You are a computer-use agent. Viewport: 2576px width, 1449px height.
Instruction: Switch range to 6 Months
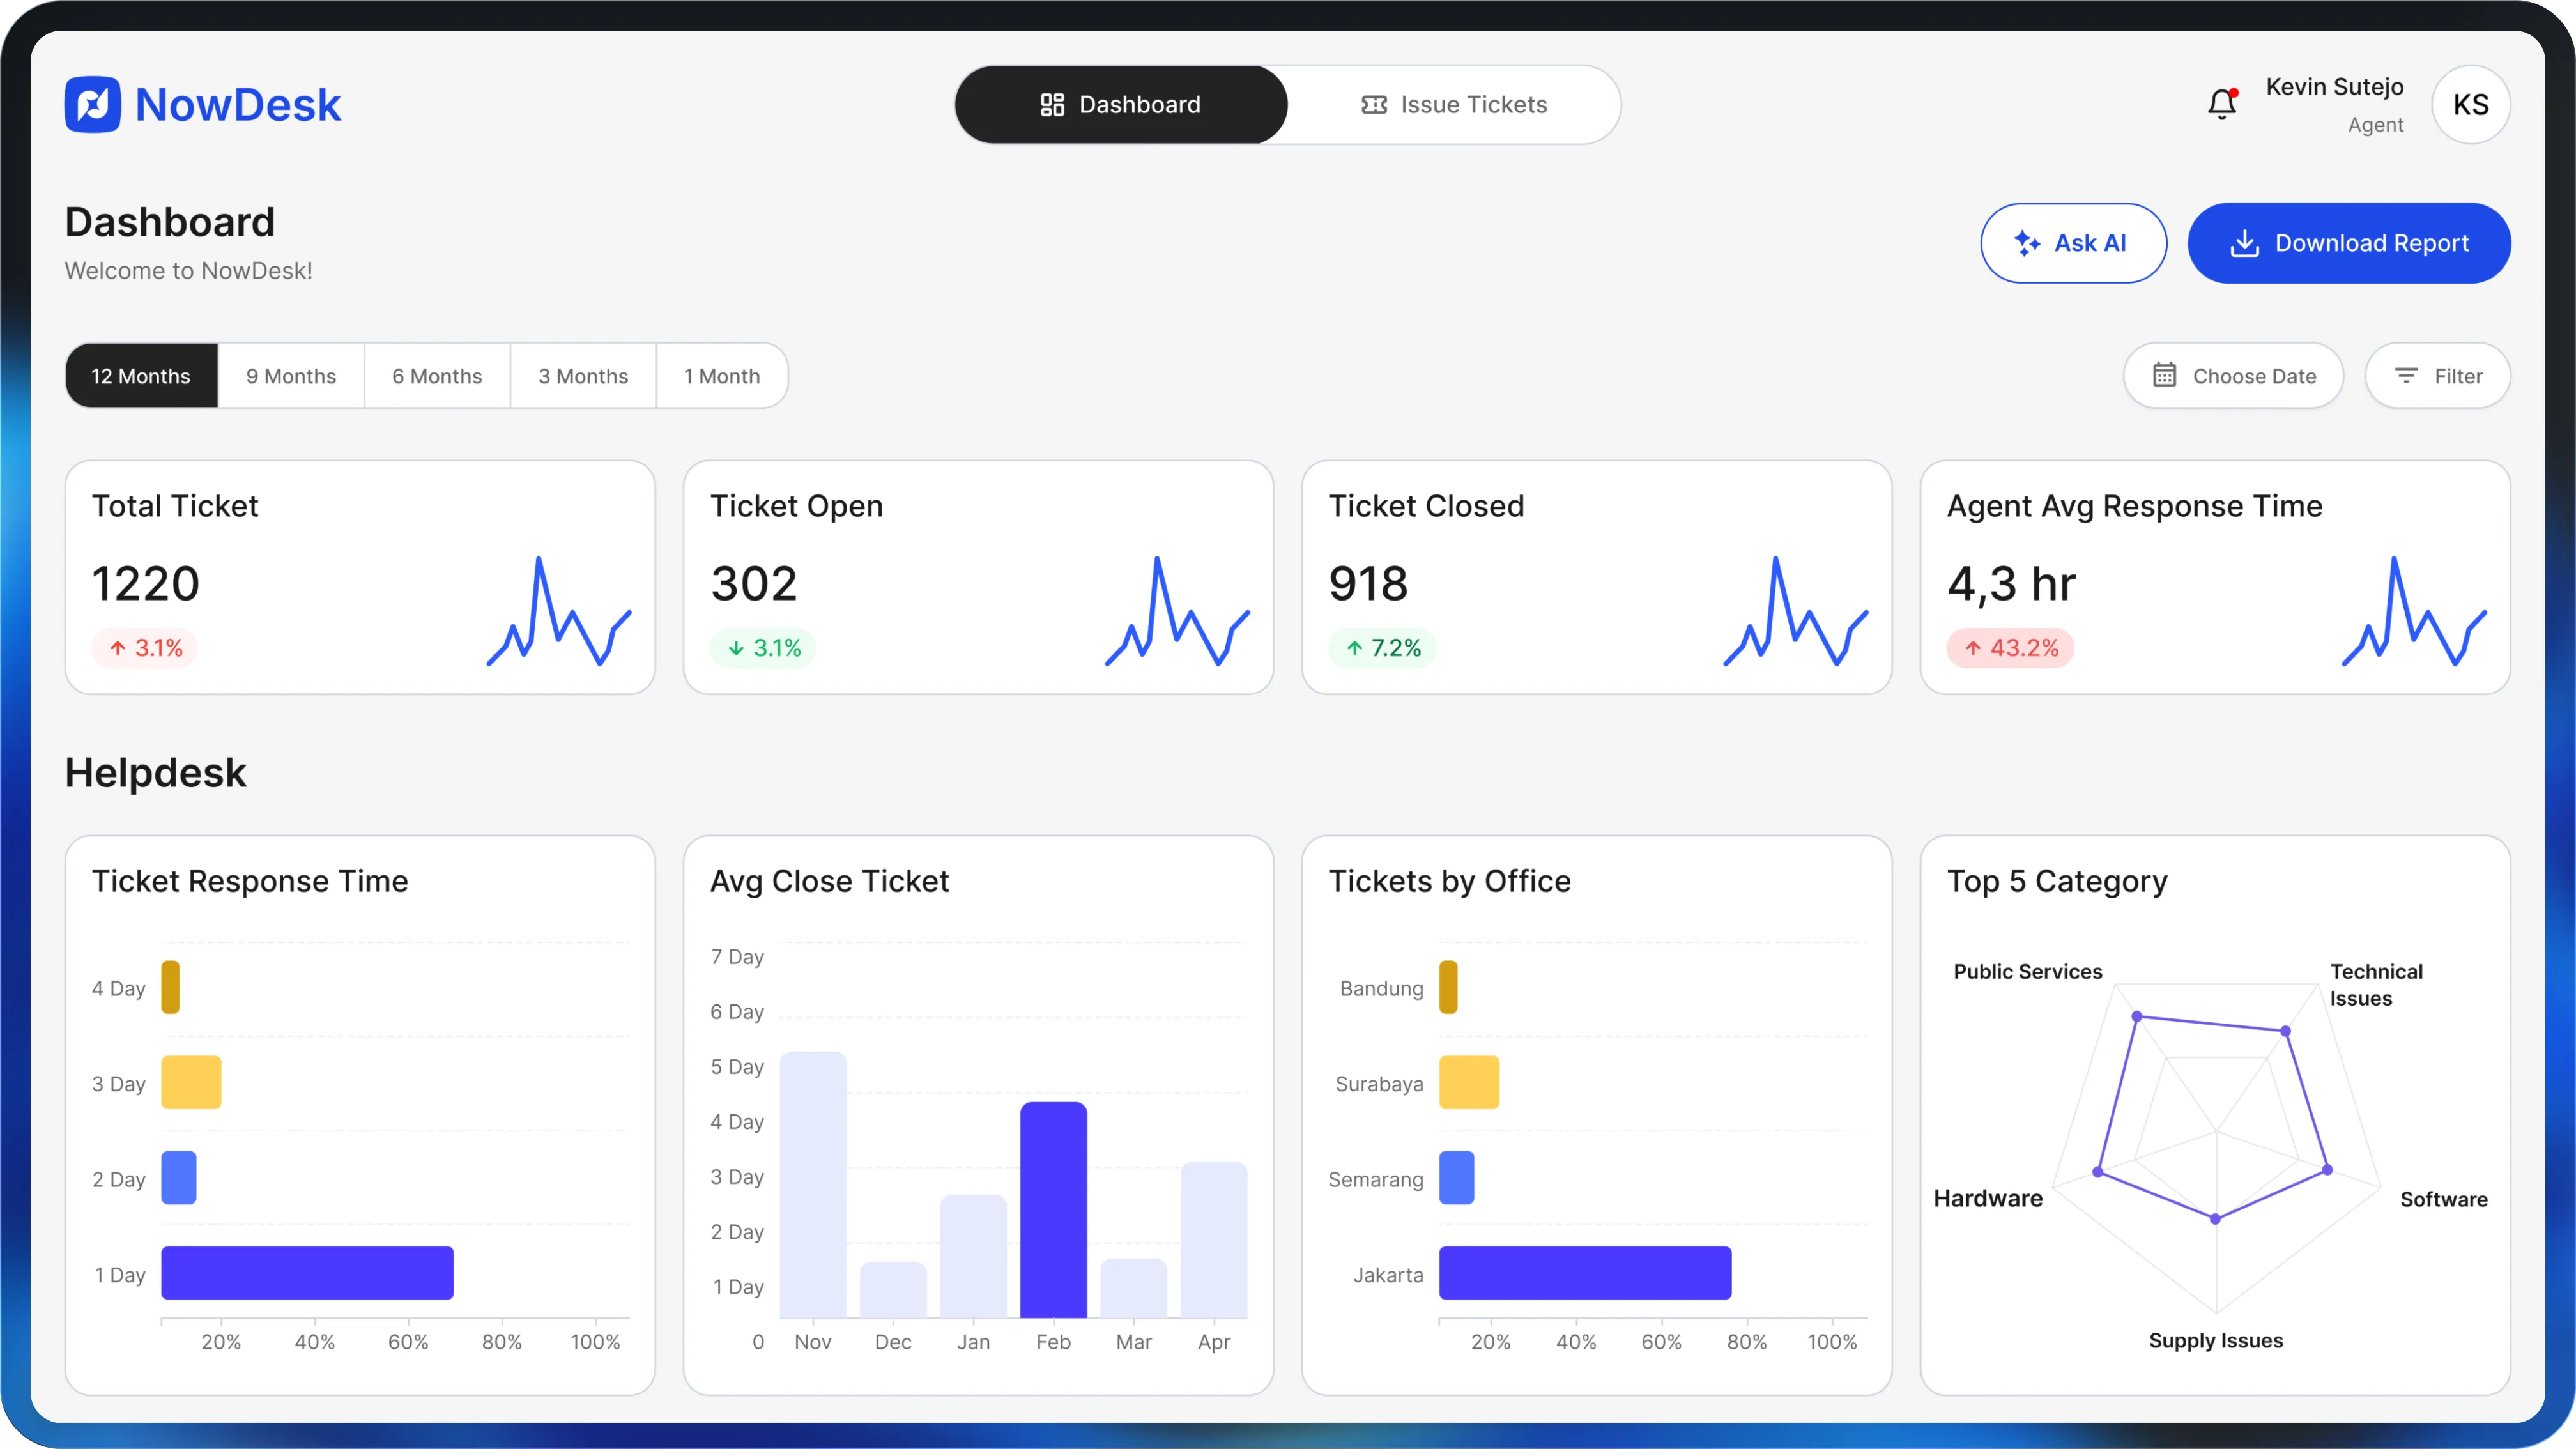pyautogui.click(x=437, y=376)
